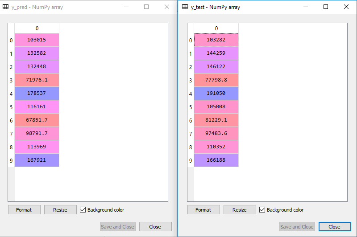The width and height of the screenshot is (357, 237).
Task: Toggle Background color checkbox in y_test window
Action: 262,210
